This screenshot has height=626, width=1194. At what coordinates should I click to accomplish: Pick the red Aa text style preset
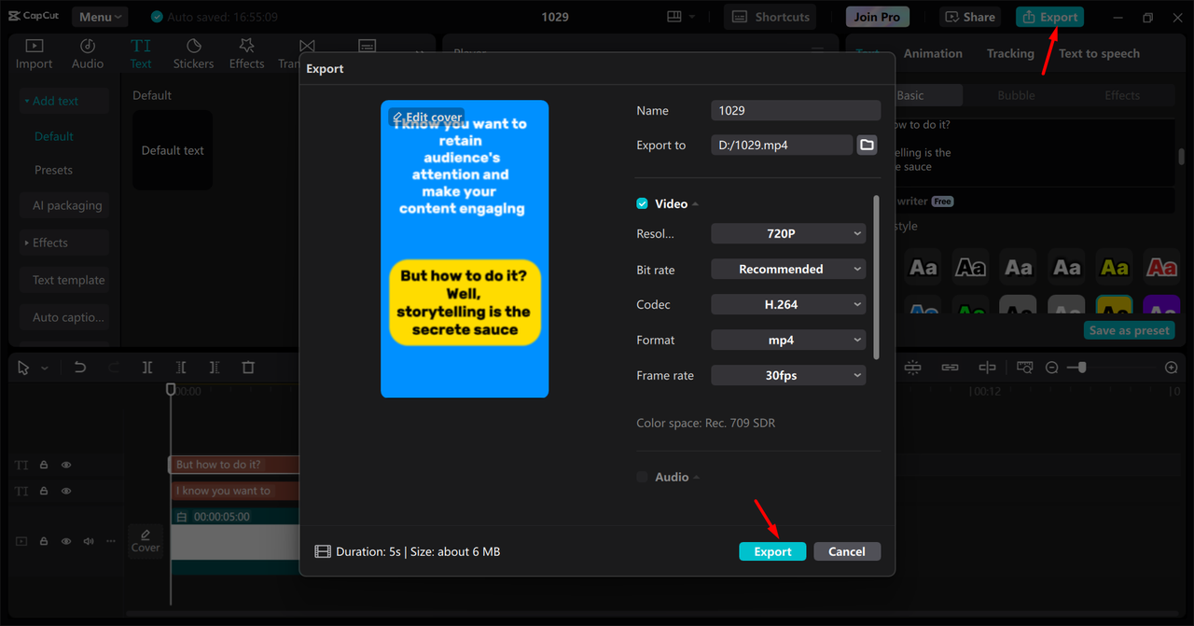[1161, 268]
